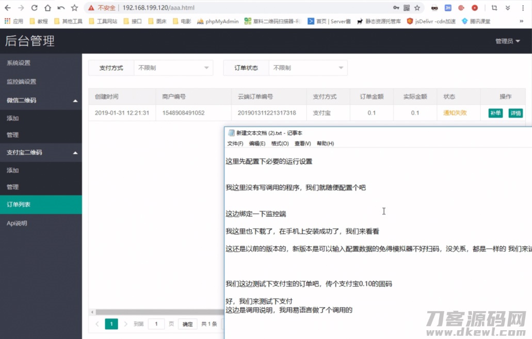
Task: Expand the 订单状态 filter dropdown
Action: (308, 67)
